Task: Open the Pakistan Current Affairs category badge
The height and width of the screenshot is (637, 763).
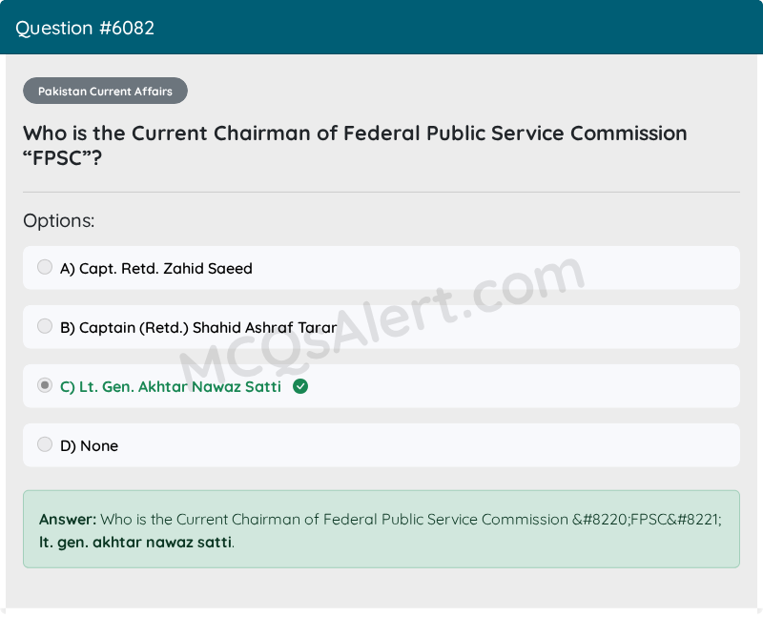Action: pyautogui.click(x=105, y=92)
